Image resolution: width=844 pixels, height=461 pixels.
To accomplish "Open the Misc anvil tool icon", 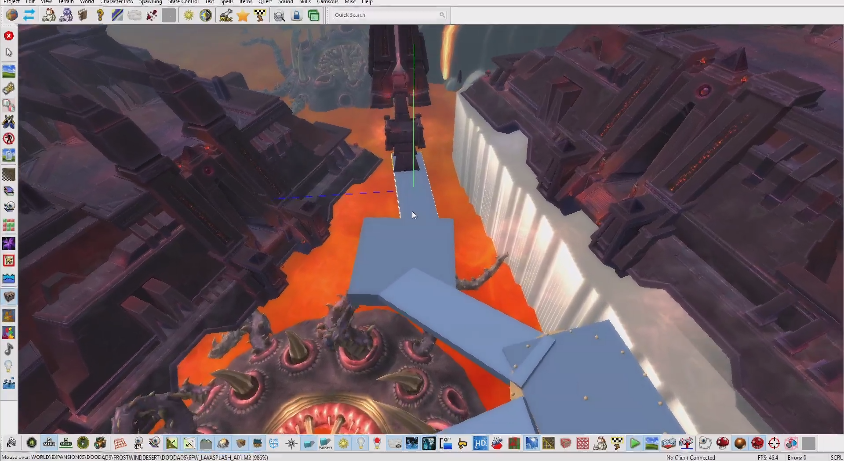I will (x=226, y=15).
